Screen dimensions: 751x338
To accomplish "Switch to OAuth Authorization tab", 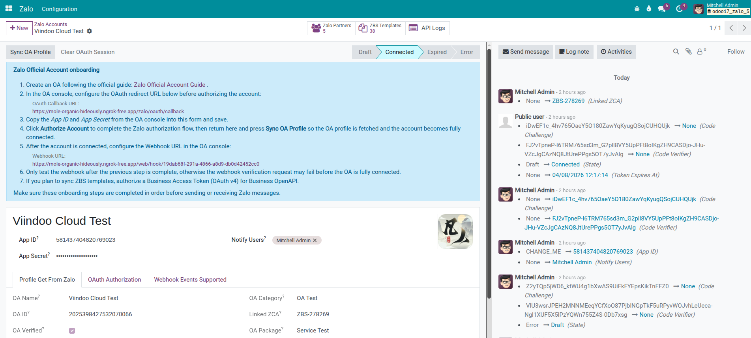I will coord(114,280).
